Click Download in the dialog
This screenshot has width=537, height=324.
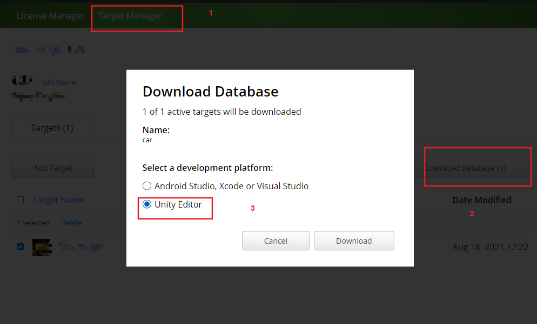354,241
